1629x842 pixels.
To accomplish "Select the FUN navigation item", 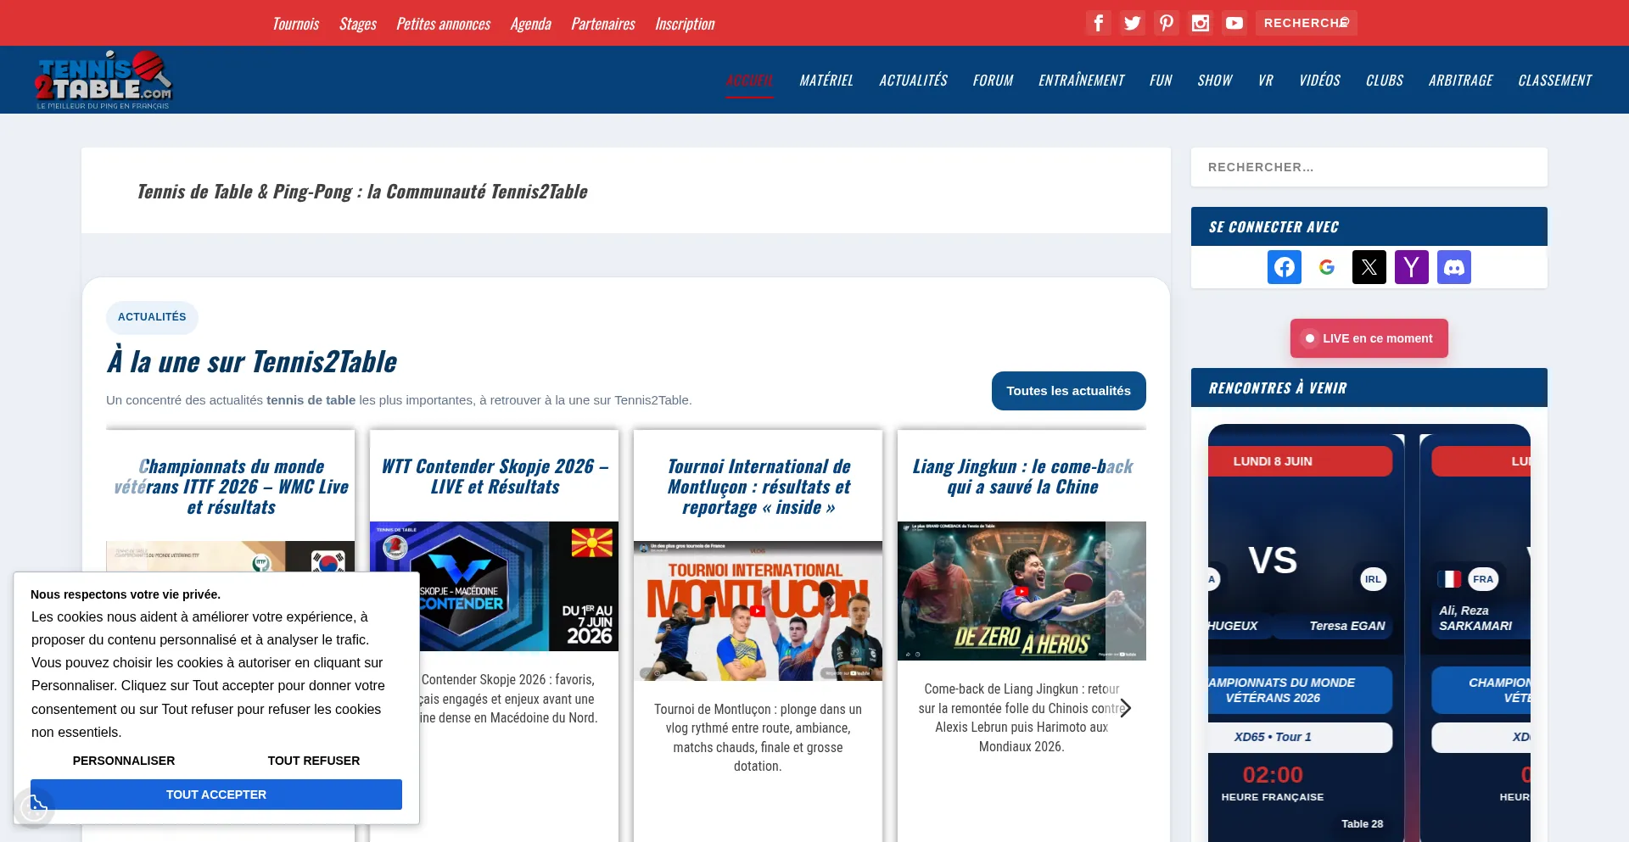I will pos(1162,81).
